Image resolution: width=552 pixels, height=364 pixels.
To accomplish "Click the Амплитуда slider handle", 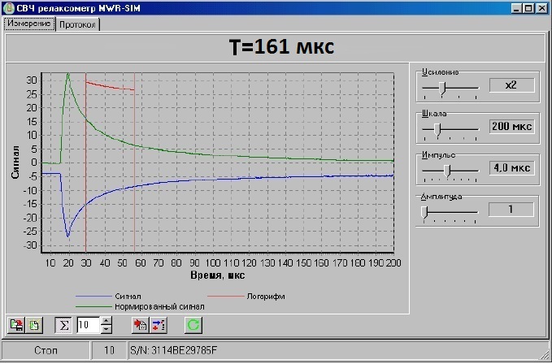I will (x=424, y=212).
